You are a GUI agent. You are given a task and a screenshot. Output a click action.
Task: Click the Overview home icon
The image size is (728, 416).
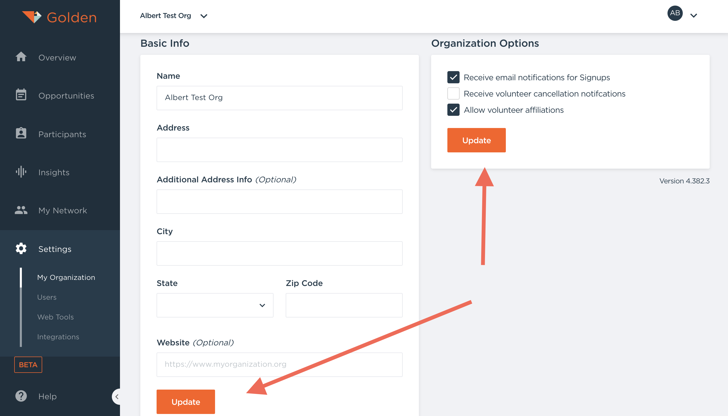pyautogui.click(x=21, y=57)
